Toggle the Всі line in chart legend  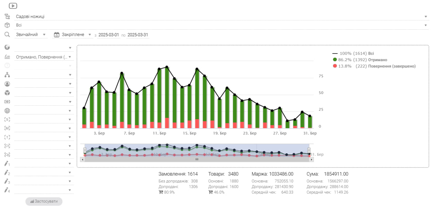[x=353, y=54]
